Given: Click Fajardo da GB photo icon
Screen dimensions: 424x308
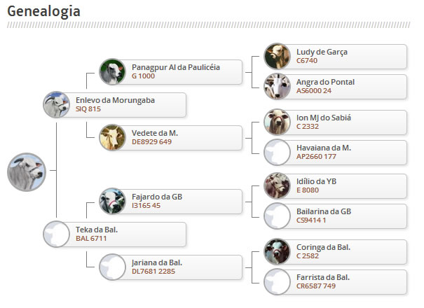Looking at the screenshot, I should tap(112, 201).
